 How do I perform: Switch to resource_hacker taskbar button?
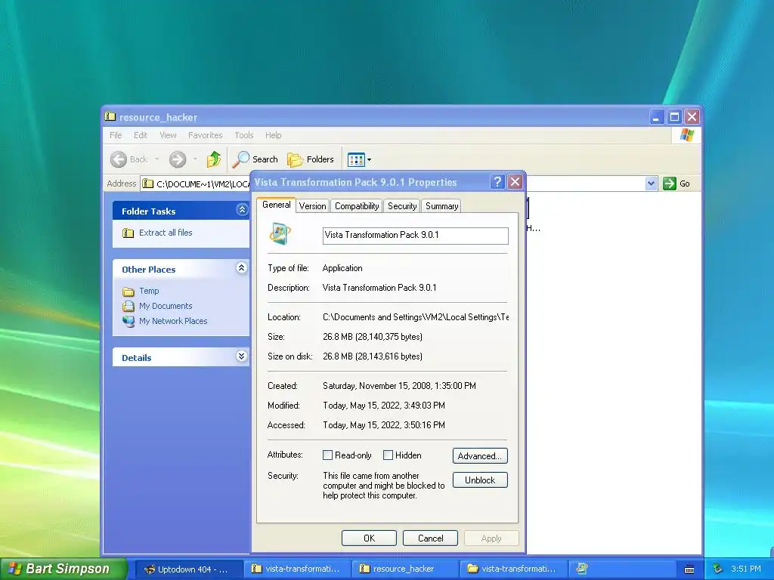404,569
